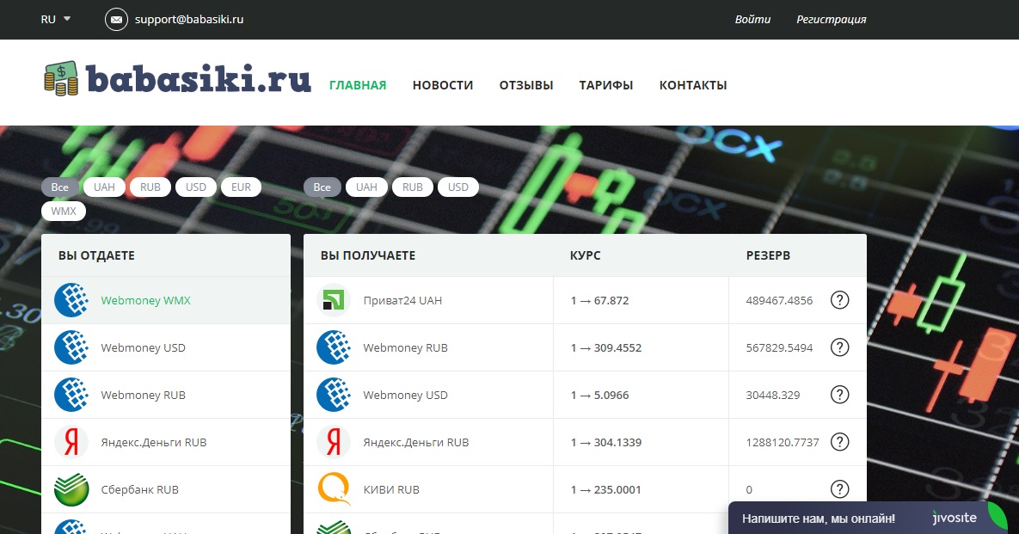Open help icon for Приват24 UAH reserve
This screenshot has height=534, width=1019.
click(x=839, y=300)
